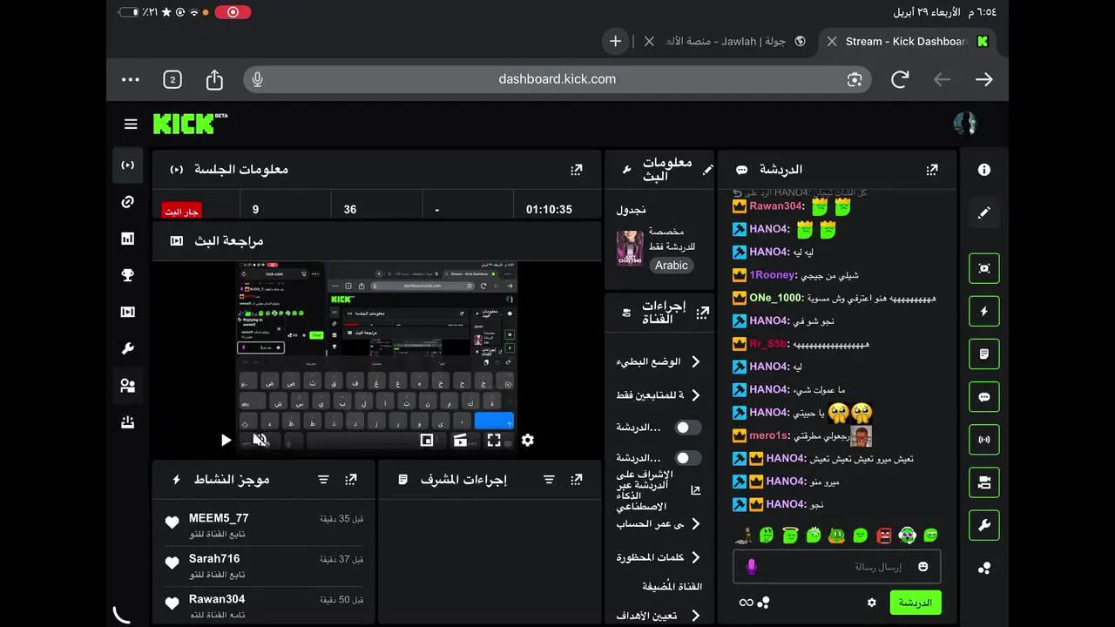Click username 1Rooney in chat
1115x627 pixels.
(772, 275)
